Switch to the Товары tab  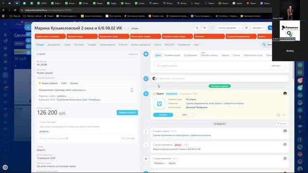(x=91, y=45)
